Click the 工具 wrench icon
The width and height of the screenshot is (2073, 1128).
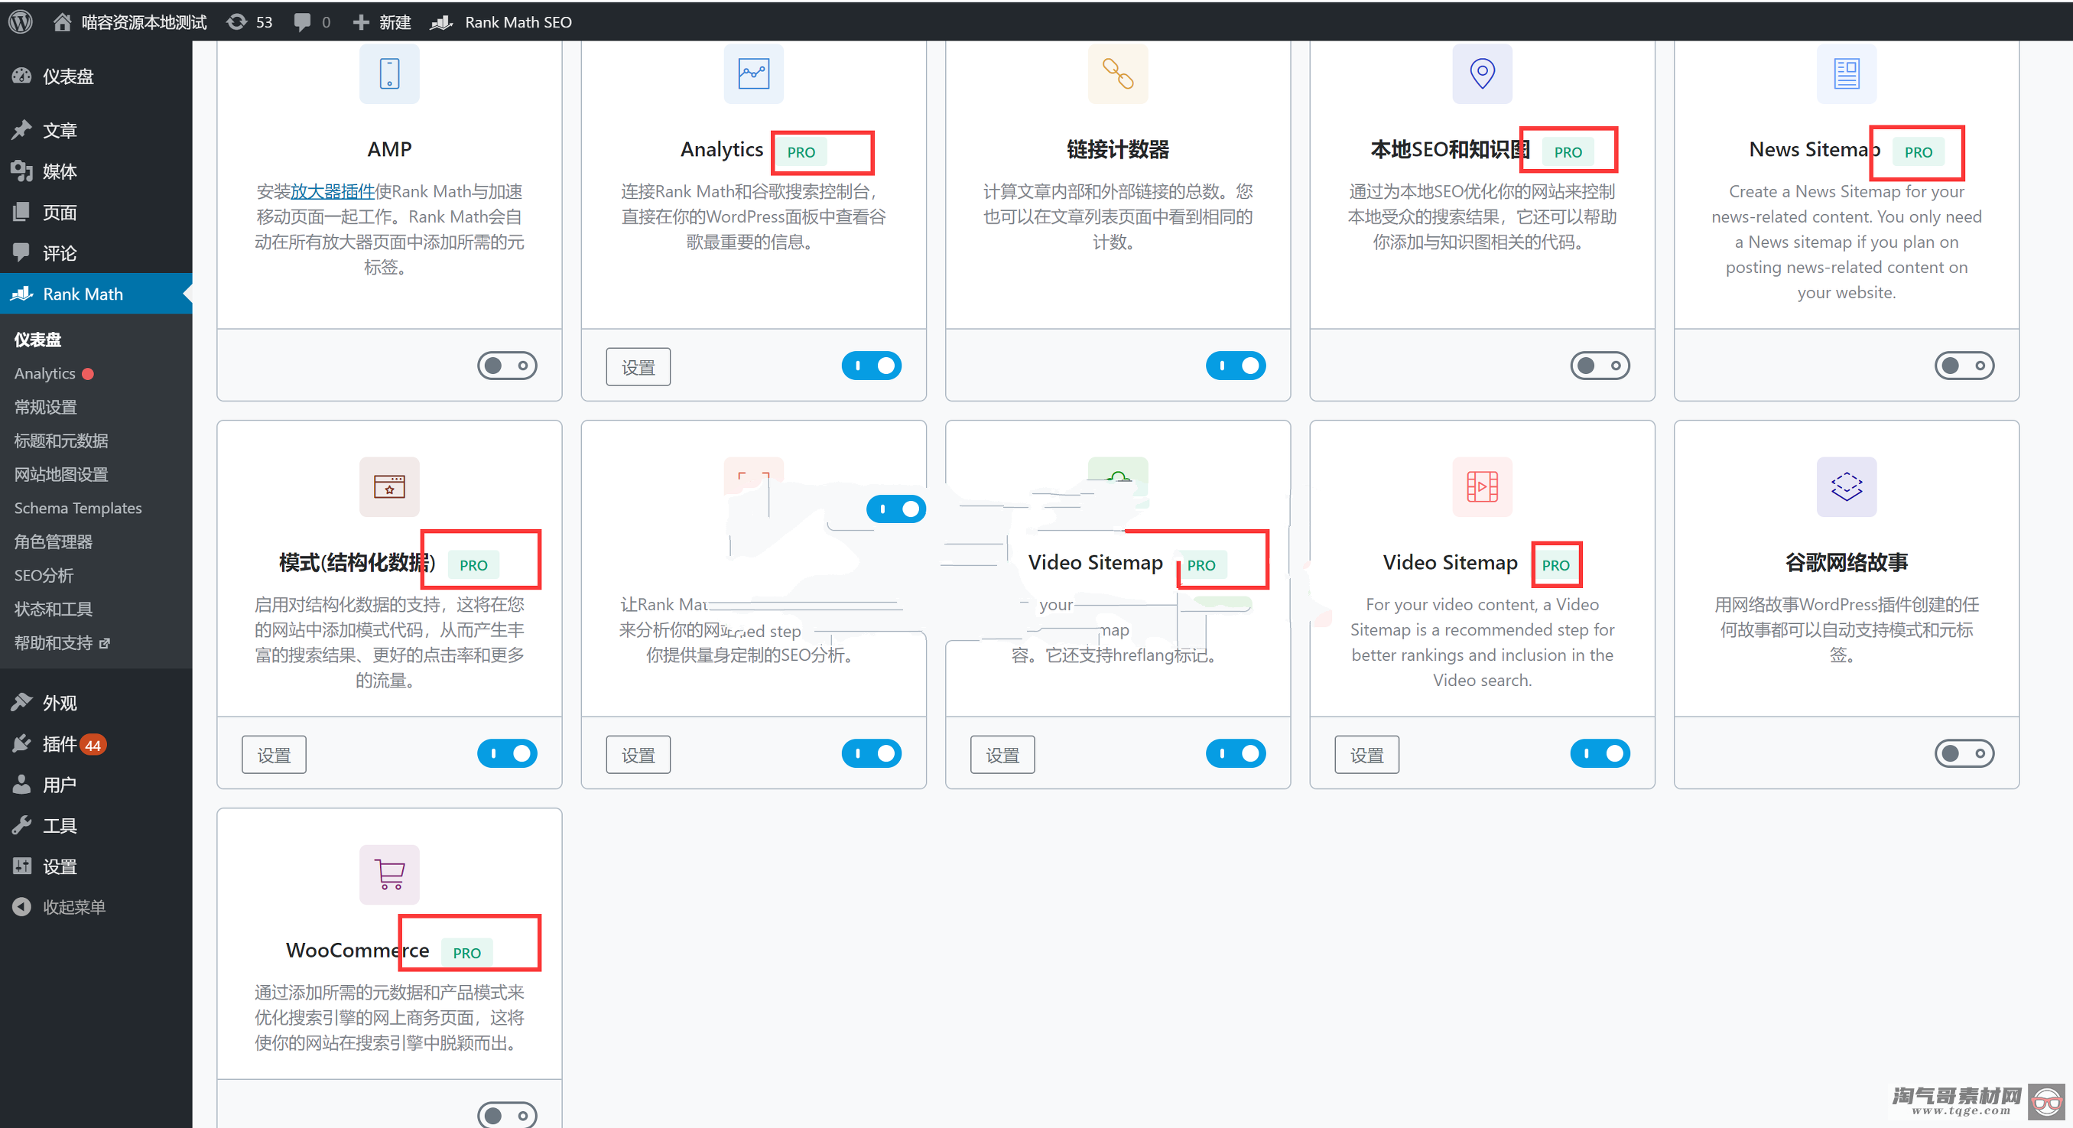[21, 825]
